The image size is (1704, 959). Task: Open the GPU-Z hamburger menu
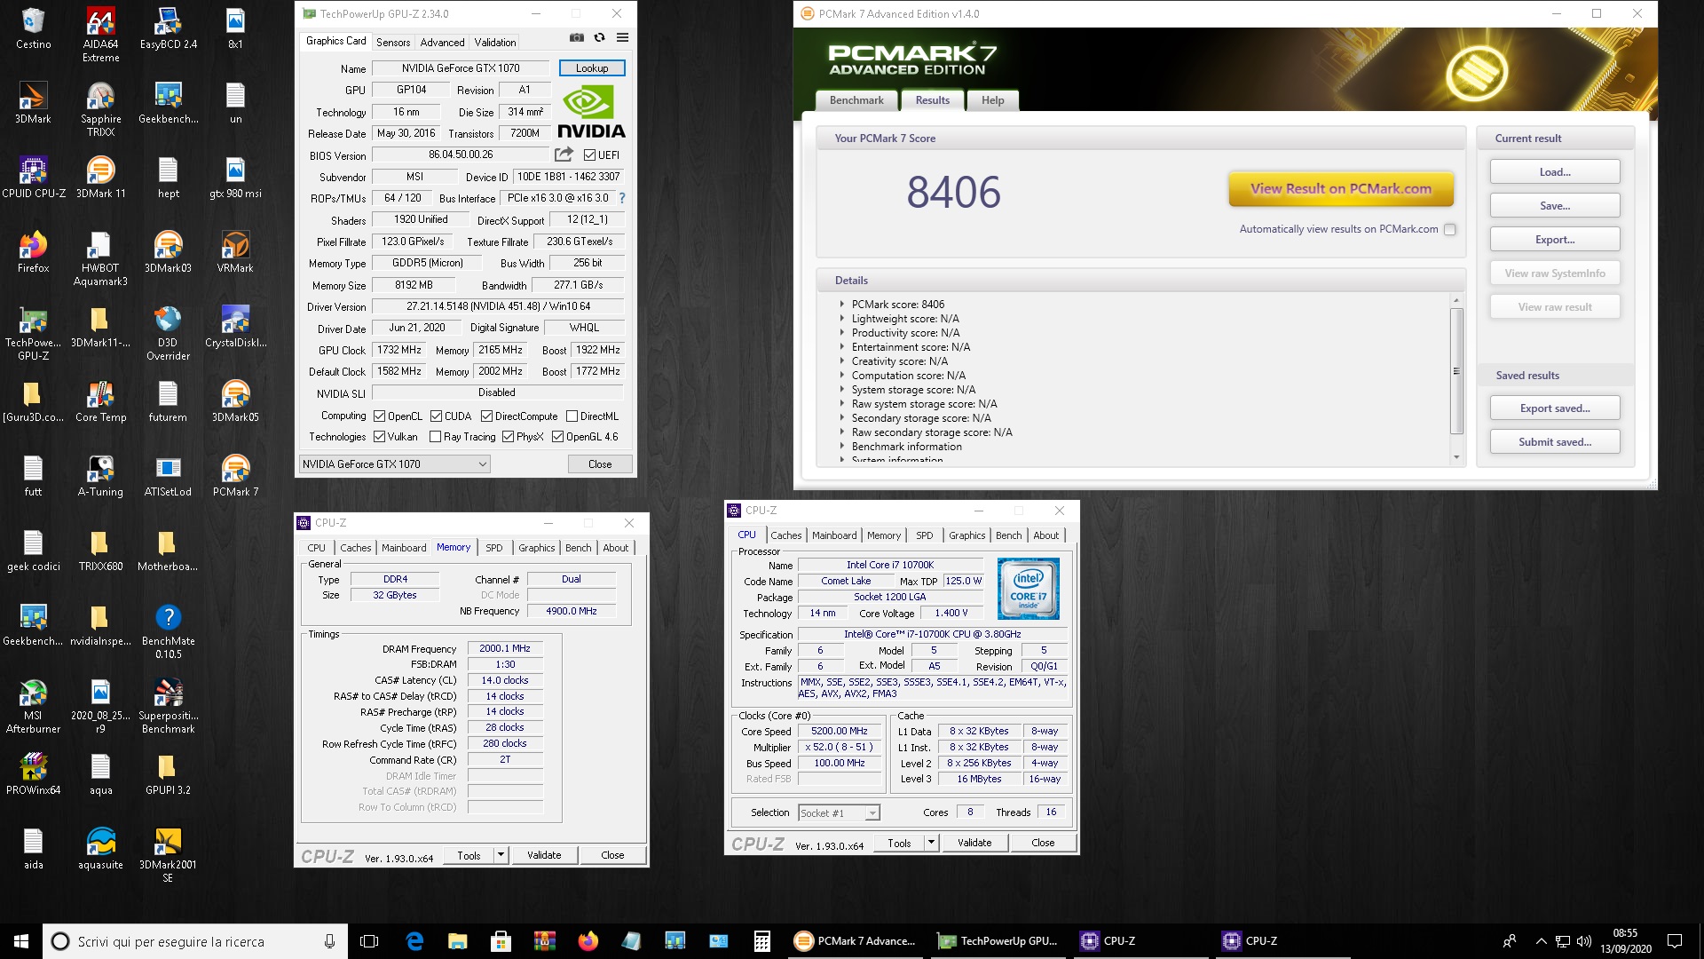tap(622, 38)
